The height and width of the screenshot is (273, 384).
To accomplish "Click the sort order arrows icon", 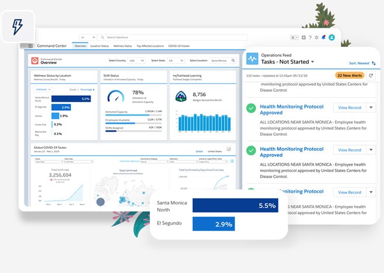I will [373, 63].
